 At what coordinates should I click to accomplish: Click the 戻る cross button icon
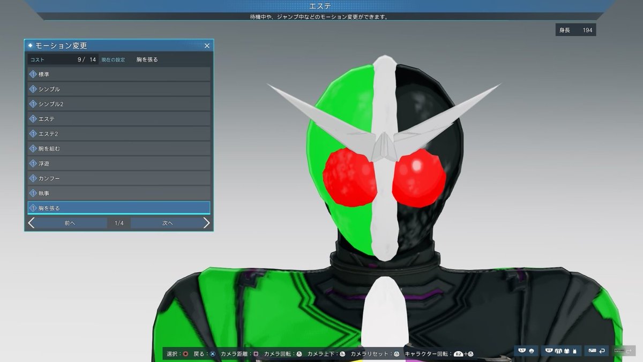[x=213, y=354]
